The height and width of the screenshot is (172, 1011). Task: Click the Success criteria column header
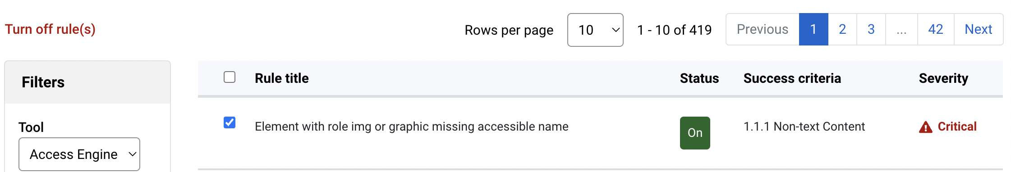pyautogui.click(x=792, y=78)
